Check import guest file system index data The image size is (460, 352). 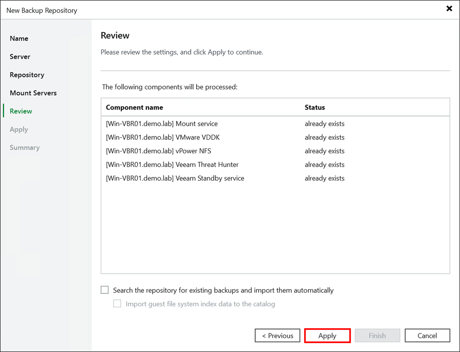pos(117,303)
